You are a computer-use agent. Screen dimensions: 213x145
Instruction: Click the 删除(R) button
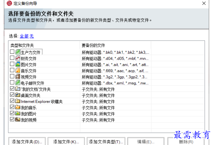click(186, 142)
